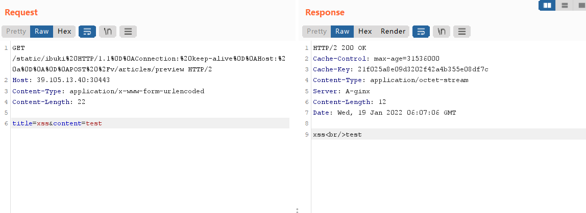The width and height of the screenshot is (586, 213).
Task: Select the Raw tab in Request
Action: coord(42,32)
